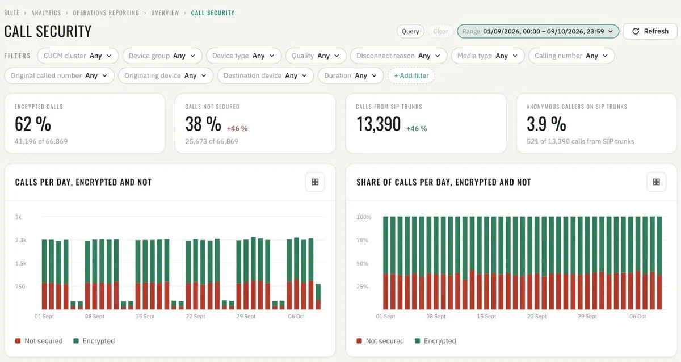Click the grid icon on Calls Per Day chart
This screenshot has height=362, width=681.
point(315,182)
